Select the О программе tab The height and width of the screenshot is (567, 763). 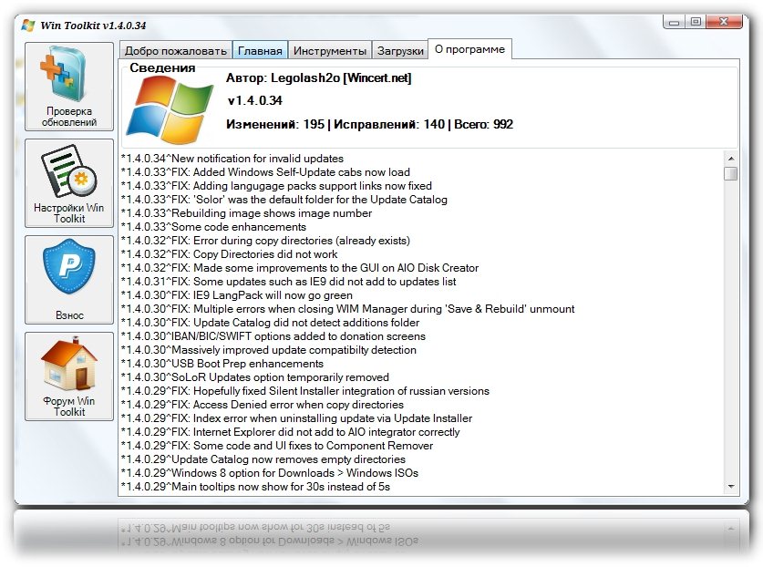click(469, 49)
